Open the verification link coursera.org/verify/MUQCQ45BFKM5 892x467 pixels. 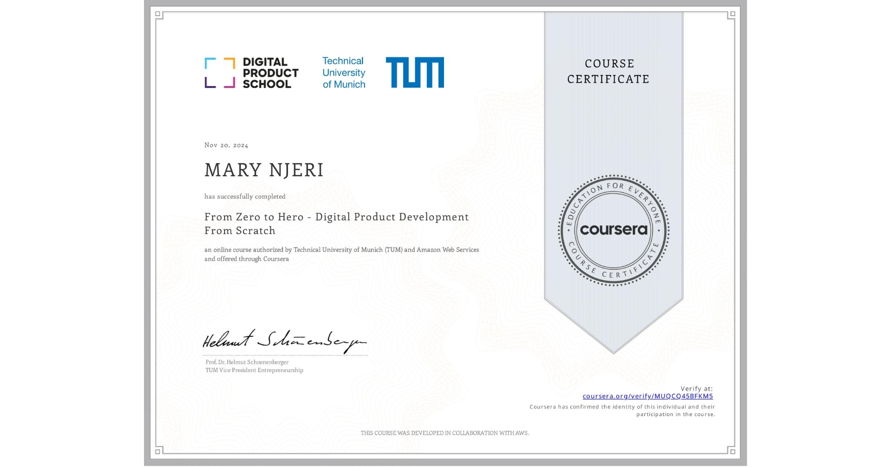click(647, 397)
